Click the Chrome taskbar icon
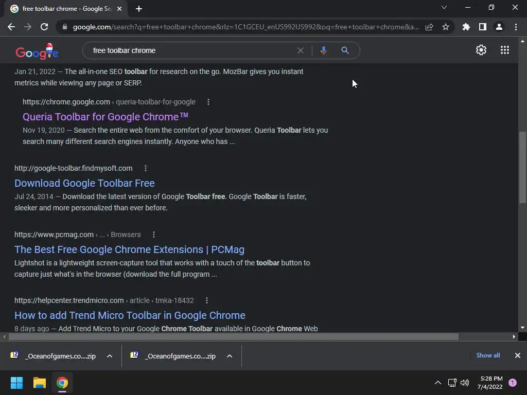The image size is (527, 395). (62, 383)
